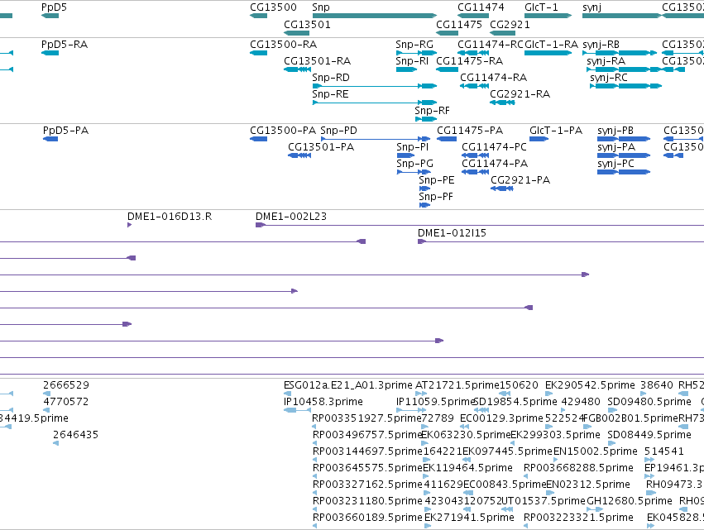The height and width of the screenshot is (530, 704).
Task: Click the long teal Snp gene bar
Action: 375,16
